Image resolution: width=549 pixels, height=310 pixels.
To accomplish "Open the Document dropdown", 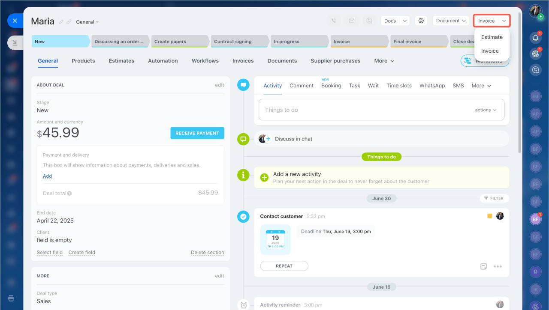I will click(x=451, y=21).
